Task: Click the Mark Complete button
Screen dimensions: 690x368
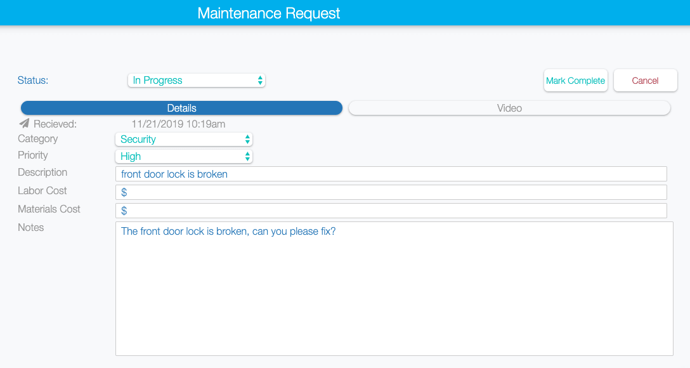Action: pos(575,80)
